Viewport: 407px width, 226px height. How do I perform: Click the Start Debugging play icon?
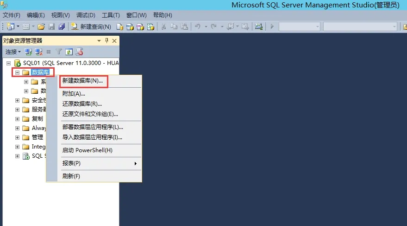272,26
